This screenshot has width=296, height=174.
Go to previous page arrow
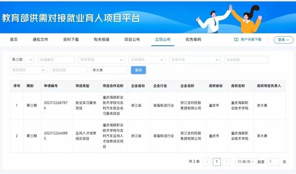pyautogui.click(x=207, y=162)
